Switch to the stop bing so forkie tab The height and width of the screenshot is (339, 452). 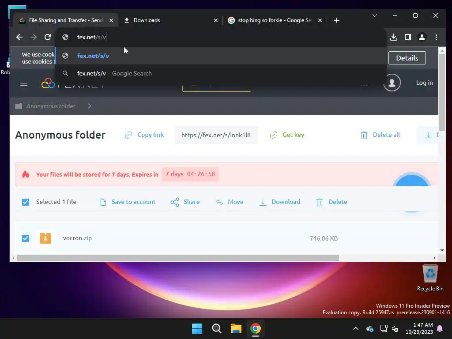tap(275, 20)
